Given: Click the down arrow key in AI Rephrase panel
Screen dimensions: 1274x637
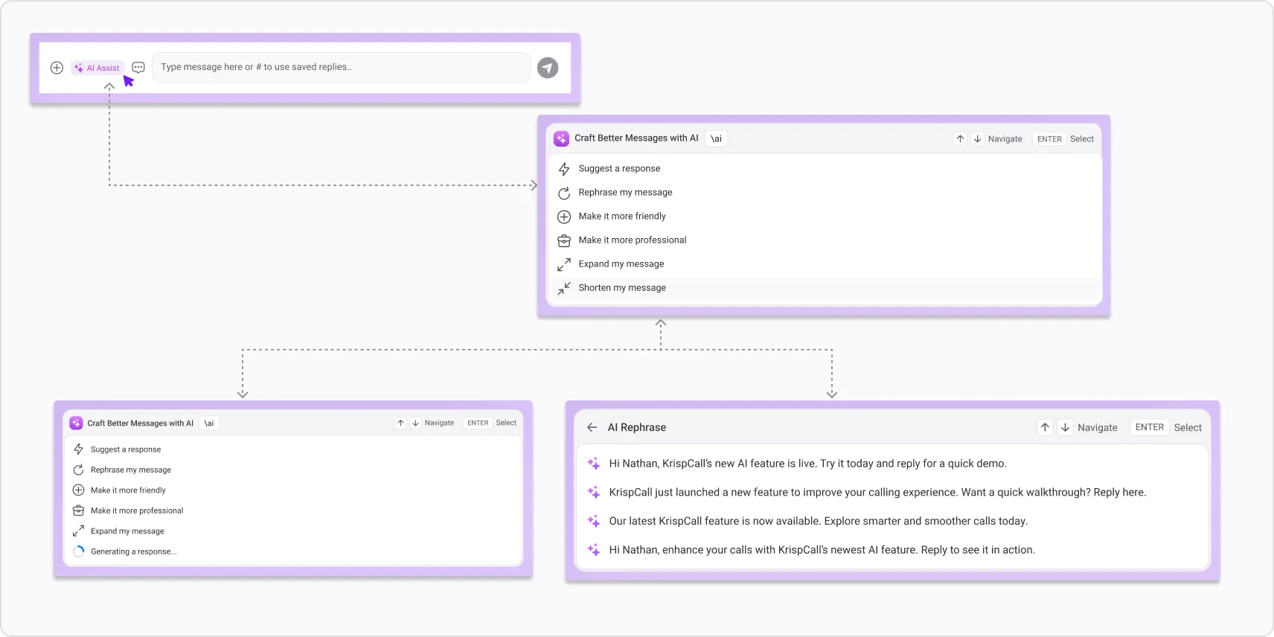Looking at the screenshot, I should click(x=1065, y=427).
